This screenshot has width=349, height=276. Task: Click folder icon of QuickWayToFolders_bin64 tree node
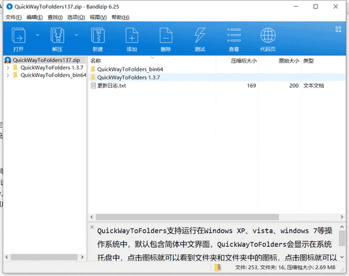point(15,75)
